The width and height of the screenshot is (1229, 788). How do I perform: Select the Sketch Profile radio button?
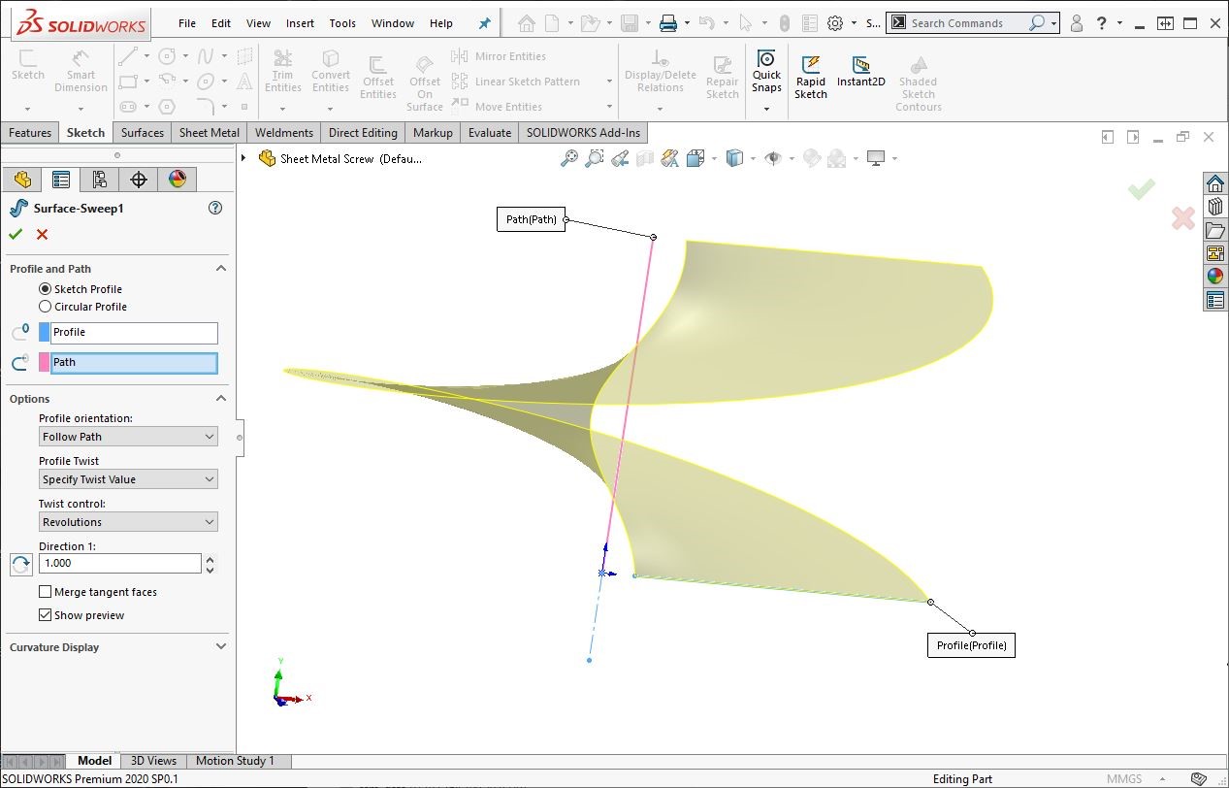pyautogui.click(x=45, y=289)
